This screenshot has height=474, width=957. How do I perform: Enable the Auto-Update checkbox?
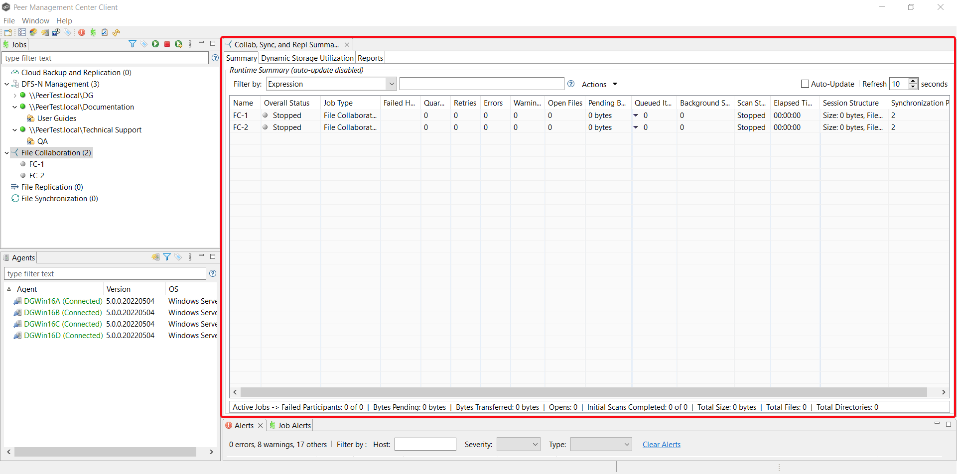[804, 84]
